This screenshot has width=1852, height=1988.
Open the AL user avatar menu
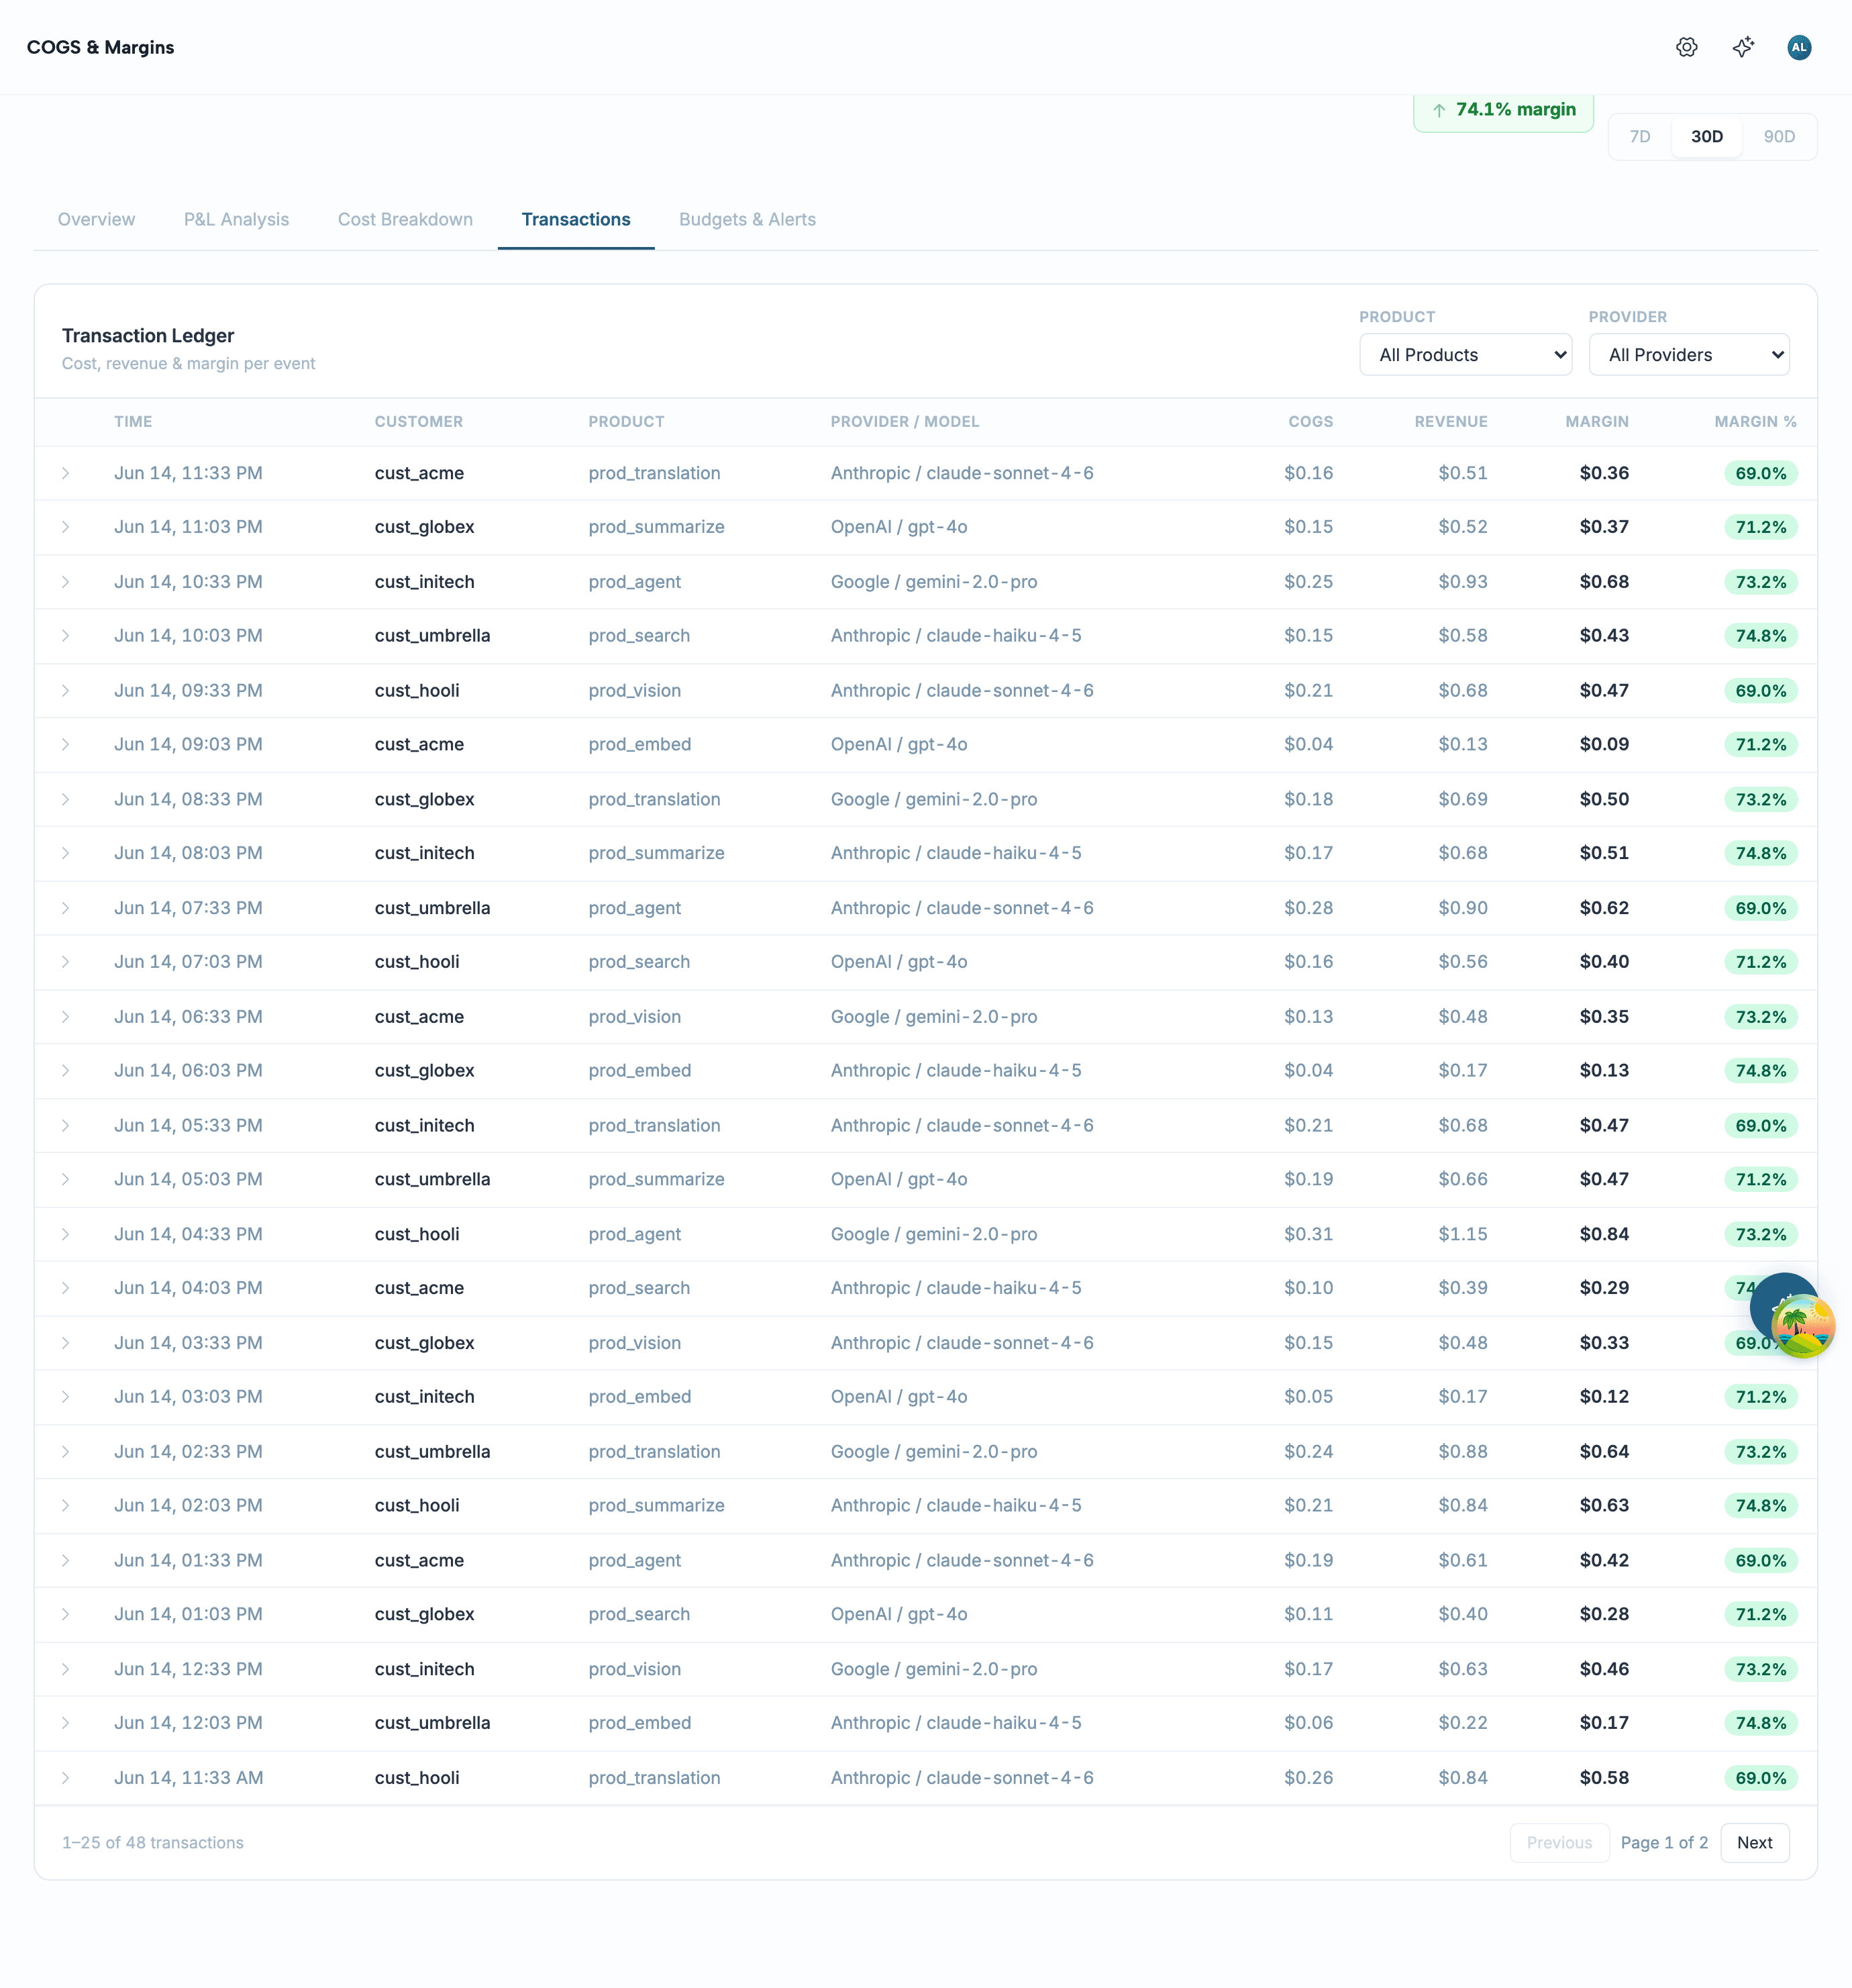click(x=1799, y=47)
